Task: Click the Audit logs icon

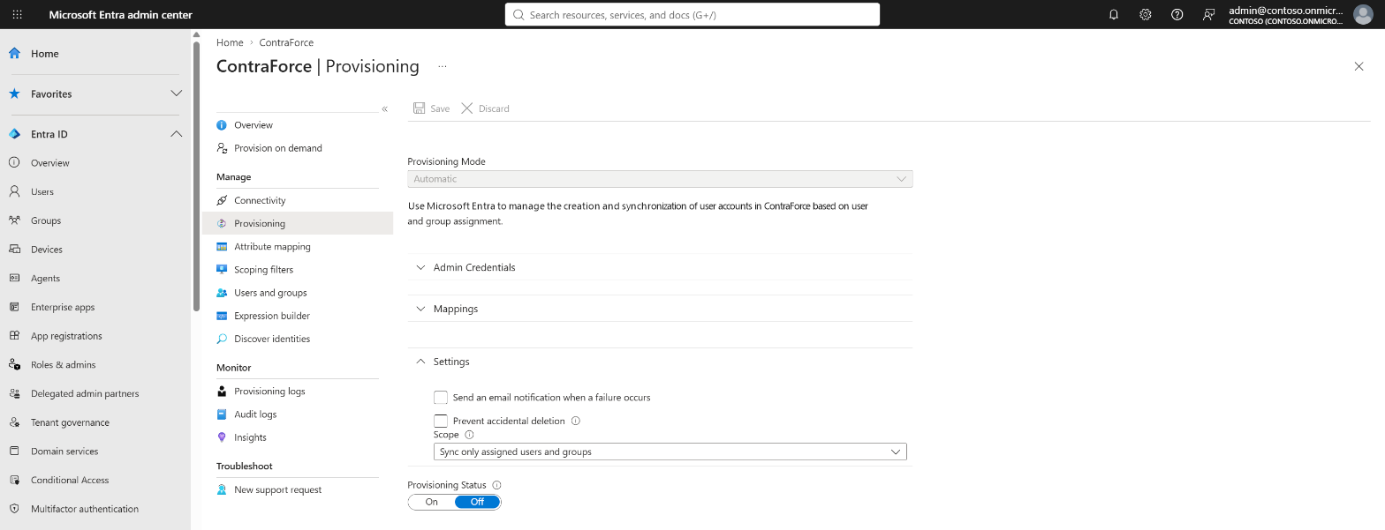Action: click(x=222, y=414)
